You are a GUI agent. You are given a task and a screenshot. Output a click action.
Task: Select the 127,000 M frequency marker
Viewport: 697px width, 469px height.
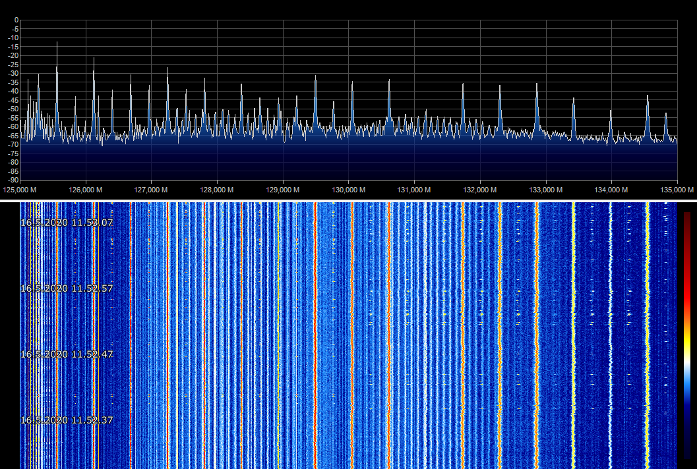[151, 190]
